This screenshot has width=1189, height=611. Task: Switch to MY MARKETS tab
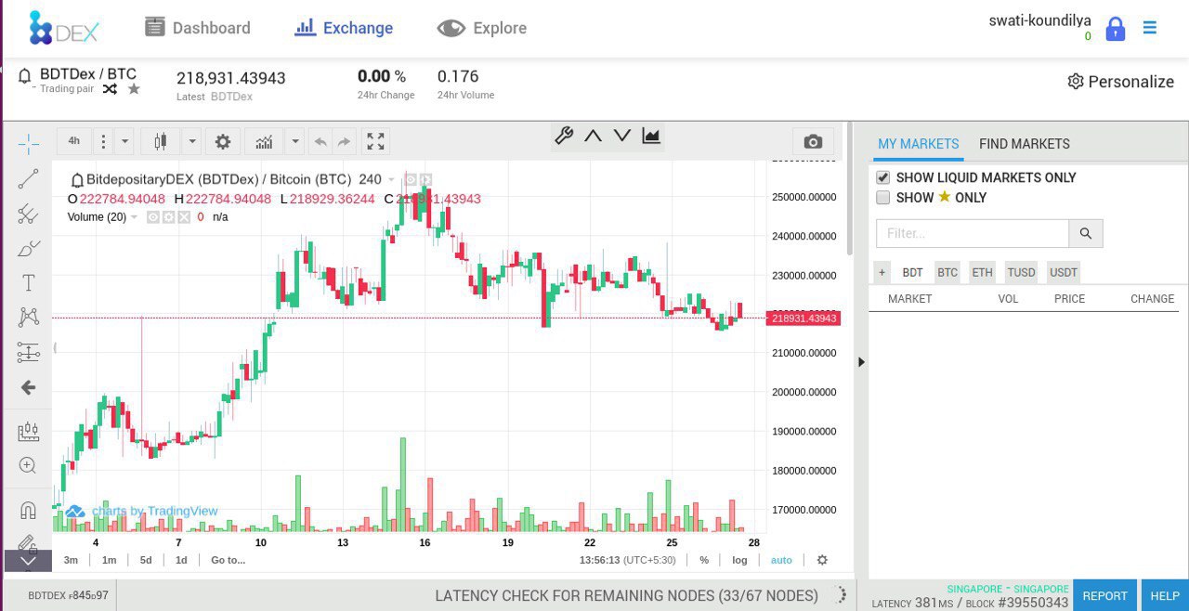pos(919,144)
